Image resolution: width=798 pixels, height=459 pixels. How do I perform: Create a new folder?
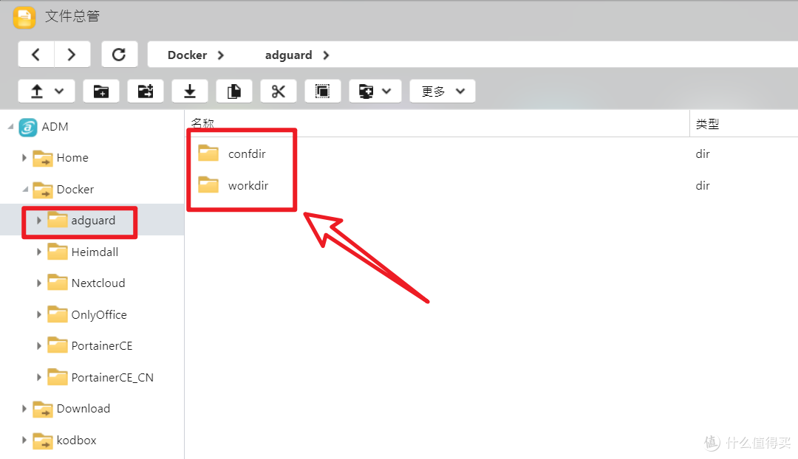click(x=101, y=92)
